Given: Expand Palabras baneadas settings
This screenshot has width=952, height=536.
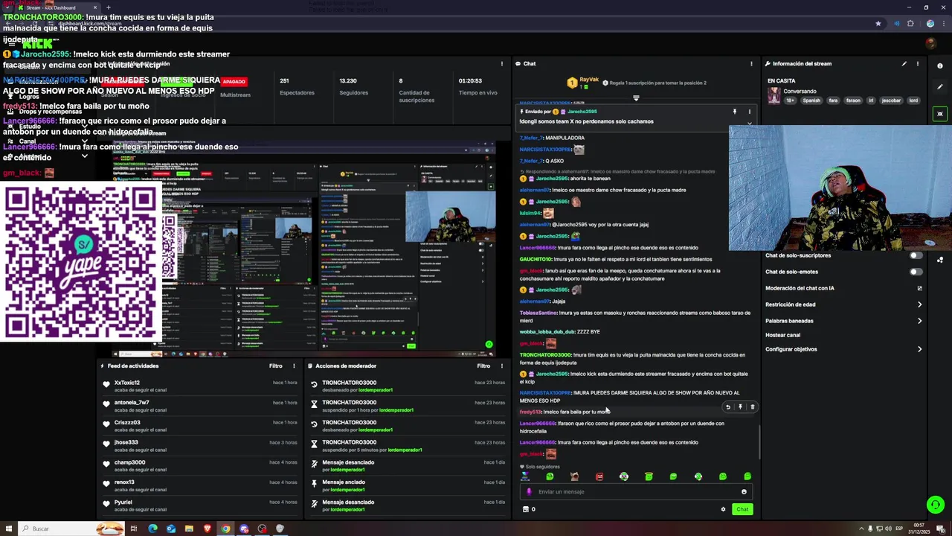Looking at the screenshot, I should (919, 321).
